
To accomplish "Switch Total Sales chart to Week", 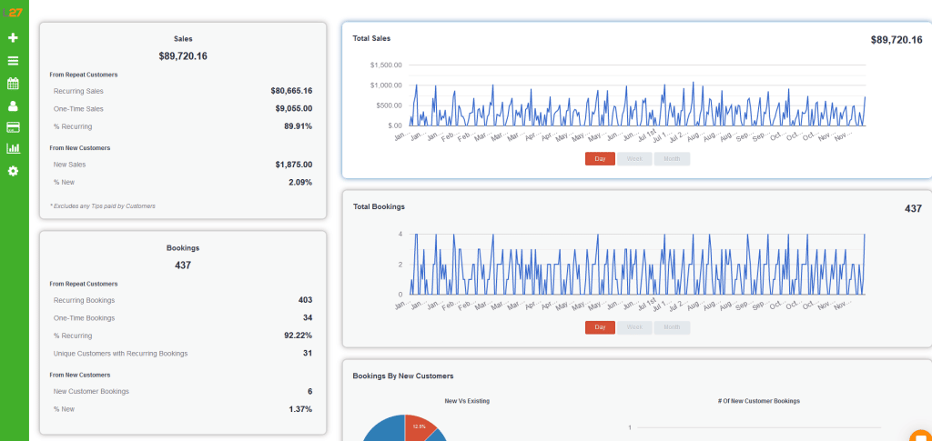I will 634,159.
